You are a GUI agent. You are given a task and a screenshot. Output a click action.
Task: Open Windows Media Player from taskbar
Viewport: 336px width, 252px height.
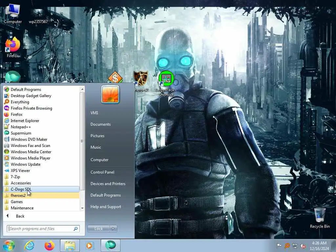(90, 245)
